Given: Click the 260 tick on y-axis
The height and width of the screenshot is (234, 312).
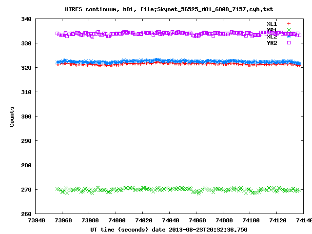Looking at the screenshot, I should (26, 214).
